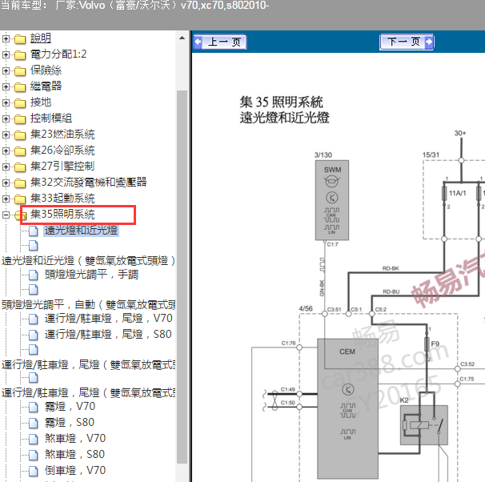
Task: Open the 說明 tree folder
Action: pos(41,38)
